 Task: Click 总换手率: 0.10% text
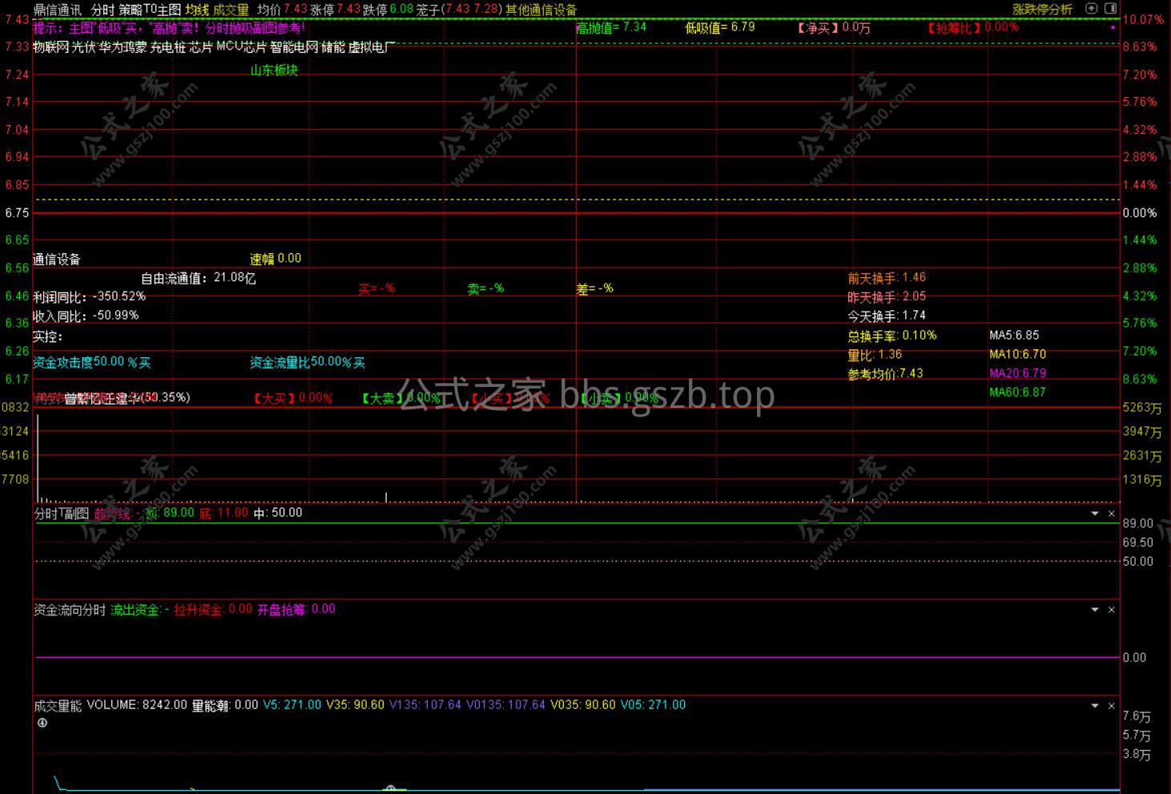point(892,336)
